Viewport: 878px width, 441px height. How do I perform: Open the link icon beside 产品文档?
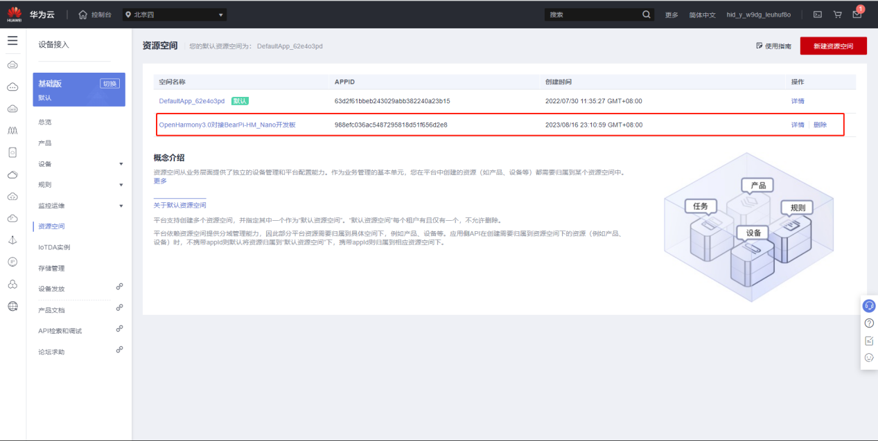pos(120,307)
